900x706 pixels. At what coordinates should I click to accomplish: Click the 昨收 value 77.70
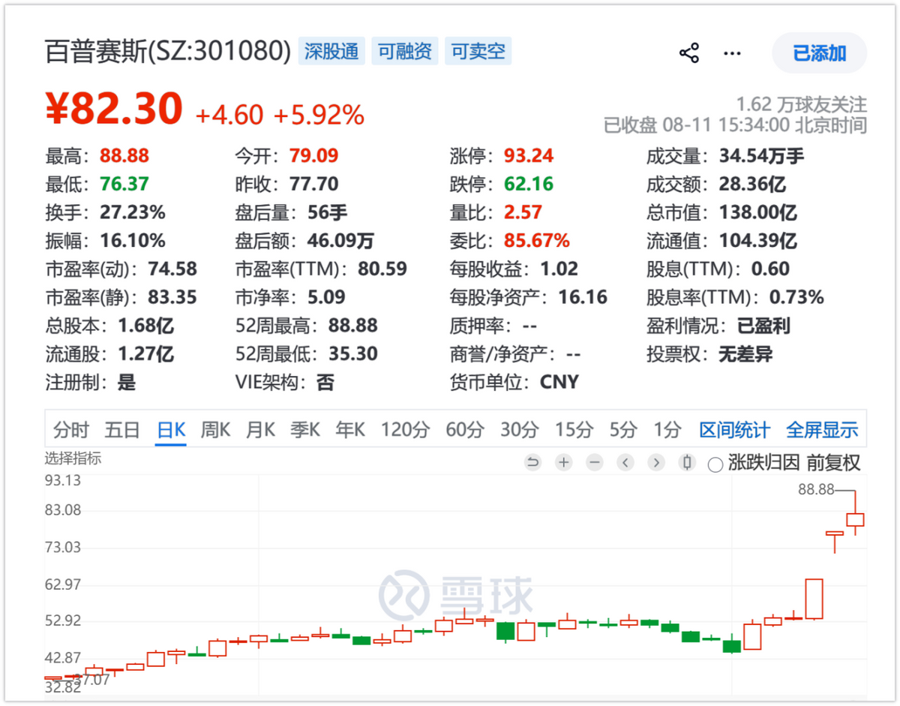pos(313,184)
